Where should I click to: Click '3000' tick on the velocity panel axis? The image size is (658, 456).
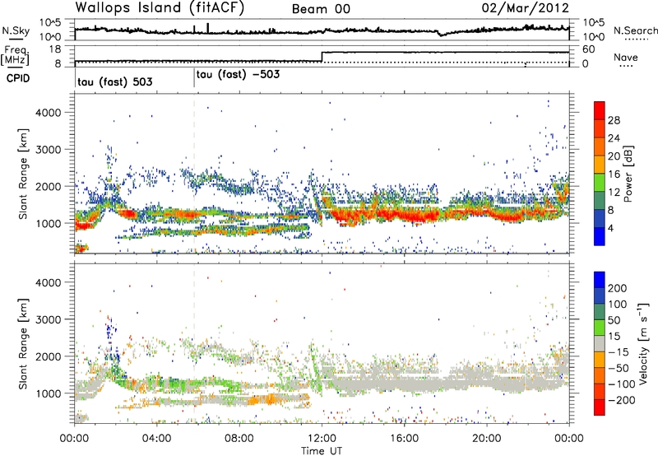pyautogui.click(x=49, y=319)
